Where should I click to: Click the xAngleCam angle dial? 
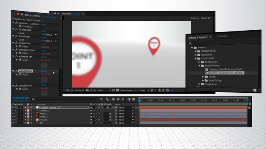tap(44, 65)
